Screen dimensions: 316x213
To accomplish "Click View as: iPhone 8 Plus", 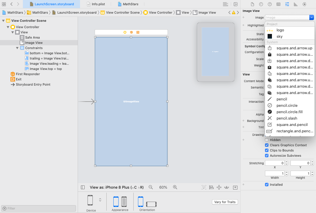I will click(117, 187).
